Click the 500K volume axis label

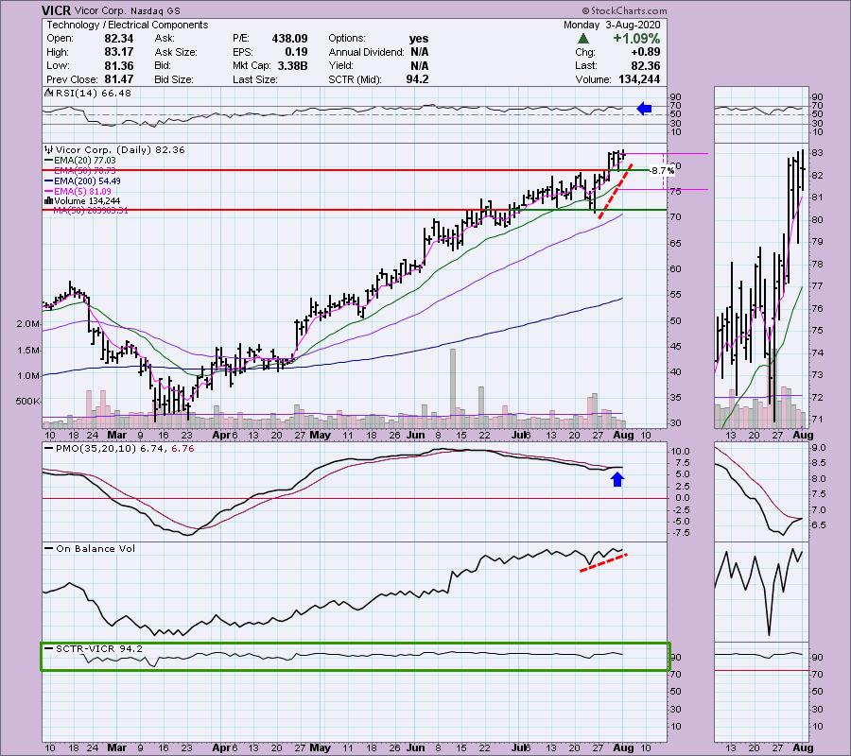(28, 402)
